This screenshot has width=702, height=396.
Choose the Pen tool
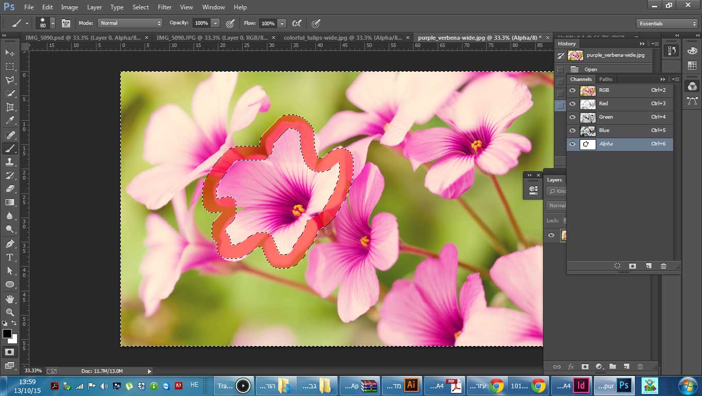10,243
